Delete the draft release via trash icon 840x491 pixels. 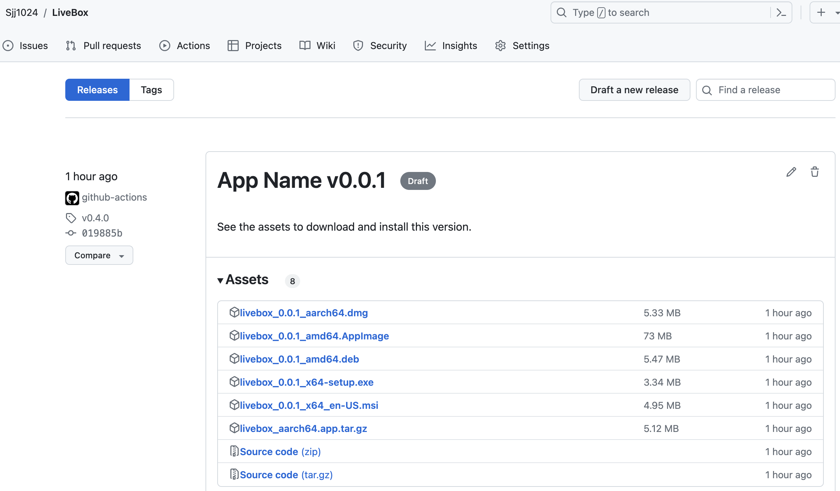[x=815, y=172]
